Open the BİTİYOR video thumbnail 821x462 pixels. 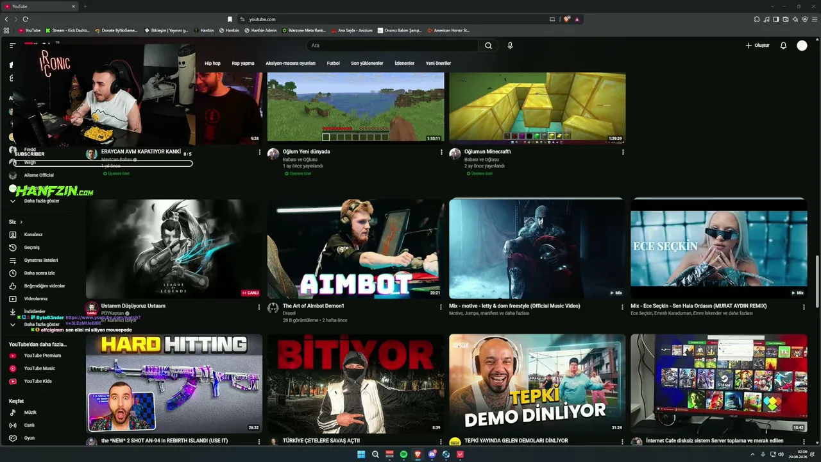[355, 383]
